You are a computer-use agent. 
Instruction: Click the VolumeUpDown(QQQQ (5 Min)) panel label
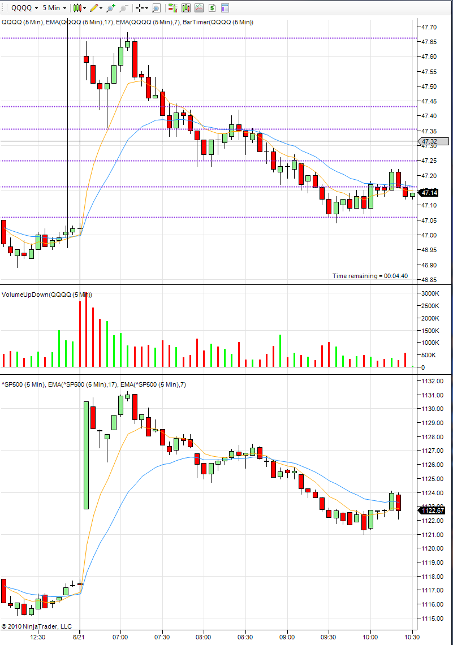[x=47, y=295]
